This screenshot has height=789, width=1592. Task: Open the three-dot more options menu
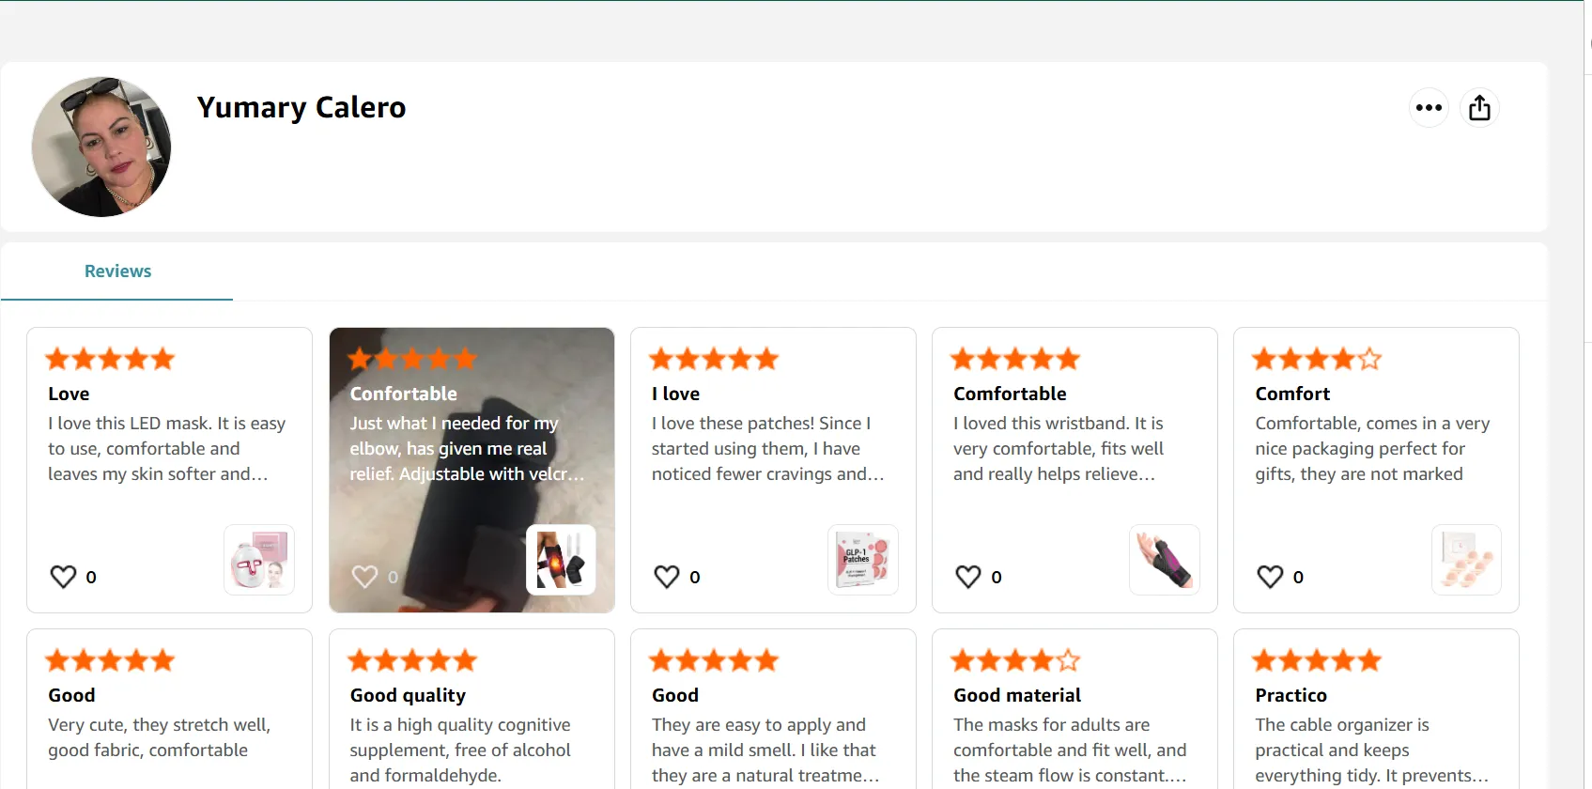click(x=1429, y=108)
